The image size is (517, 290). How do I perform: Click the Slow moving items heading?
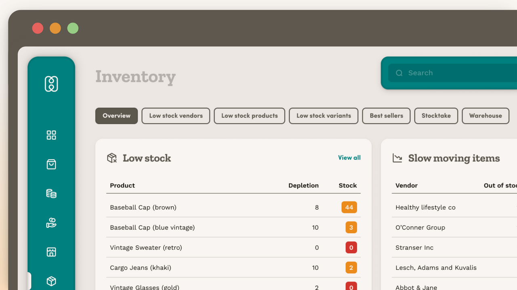[x=454, y=158]
